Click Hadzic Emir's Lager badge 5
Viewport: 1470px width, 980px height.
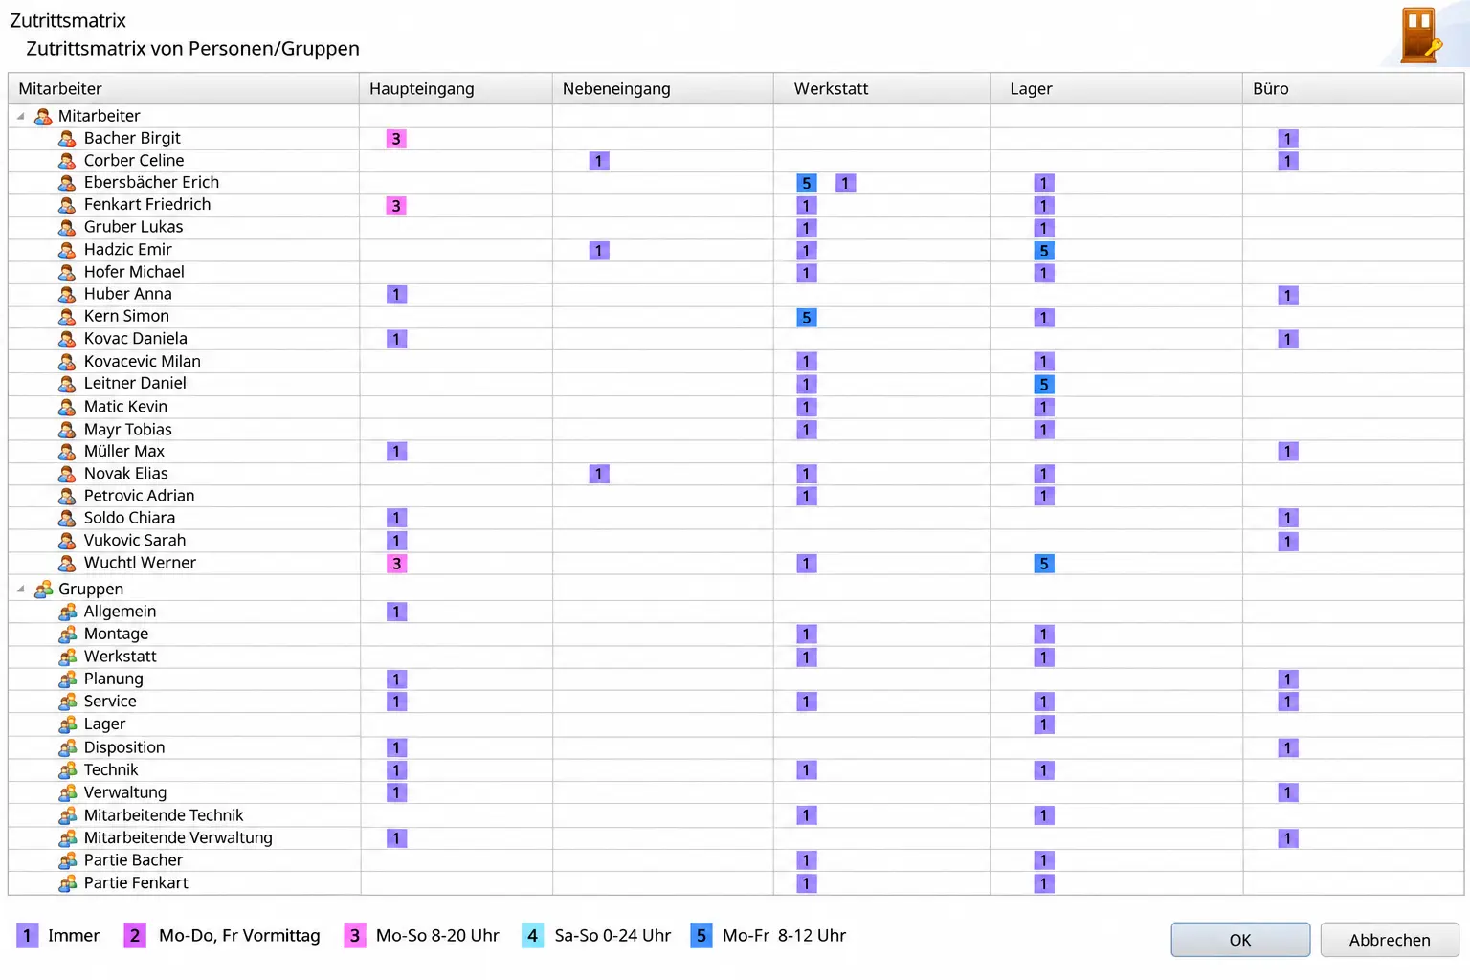(1044, 251)
